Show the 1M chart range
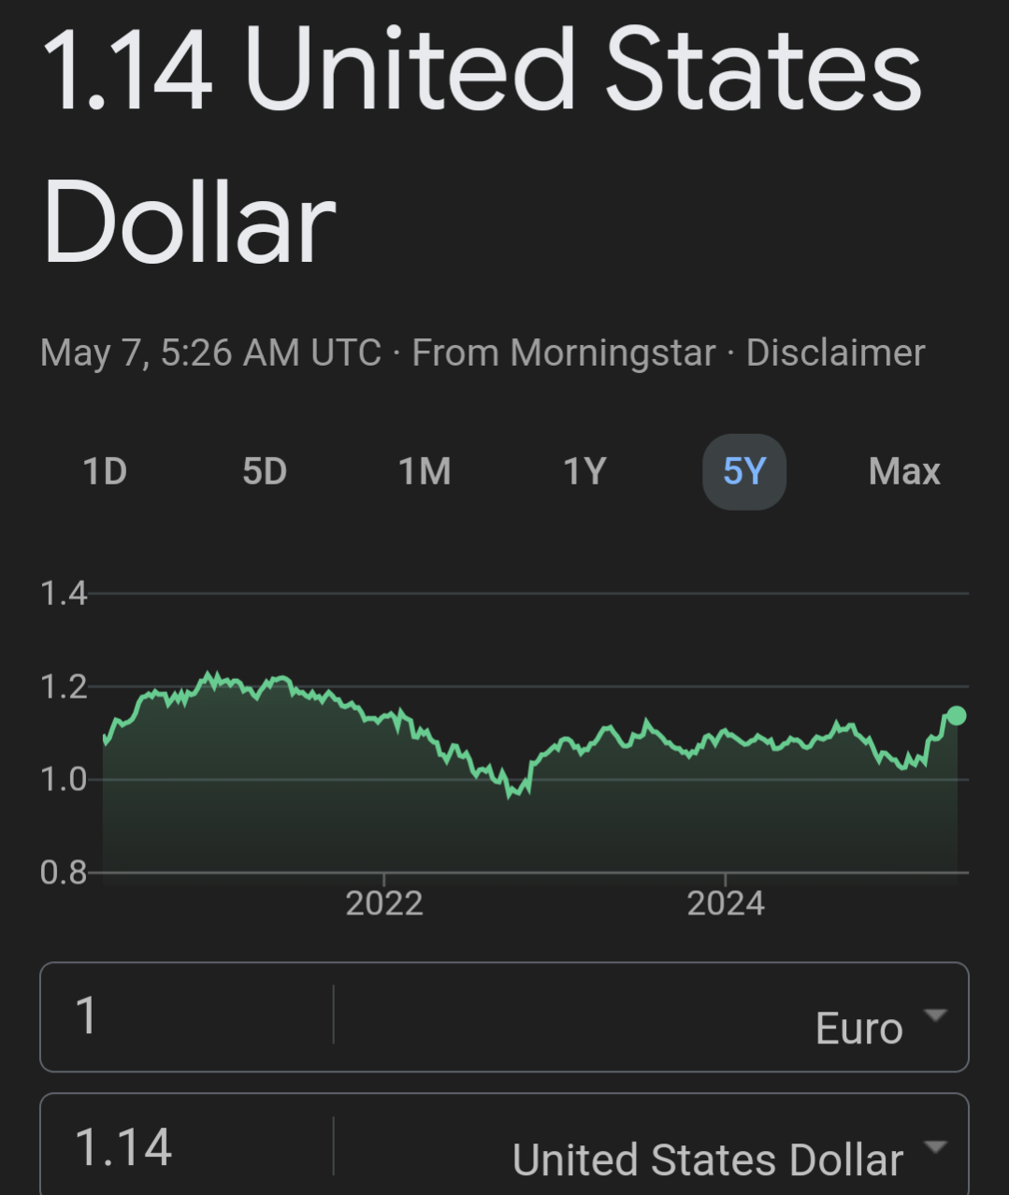Viewport: 1009px width, 1195px height. [x=425, y=472]
